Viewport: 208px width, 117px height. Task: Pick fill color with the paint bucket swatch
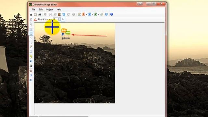coord(31,19)
